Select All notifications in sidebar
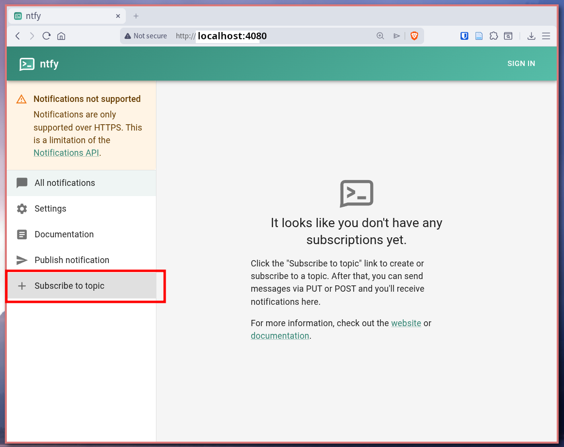This screenshot has height=447, width=564. [65, 183]
